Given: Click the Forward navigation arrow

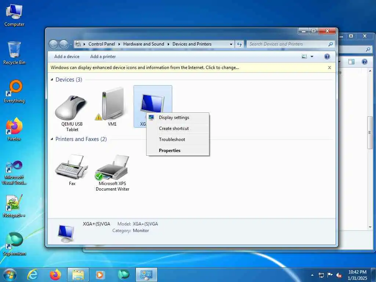Looking at the screenshot, I should point(64,44).
